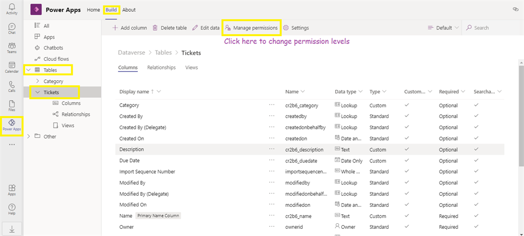The image size is (524, 236).
Task: Click the Dataverse breadcrumb link
Action: (x=131, y=53)
